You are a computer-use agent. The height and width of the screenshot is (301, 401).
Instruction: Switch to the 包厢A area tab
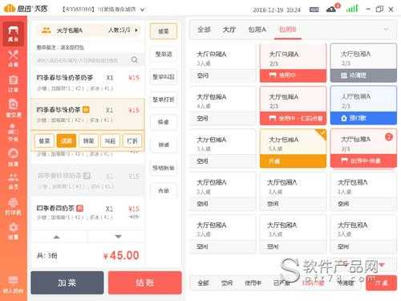pos(257,30)
